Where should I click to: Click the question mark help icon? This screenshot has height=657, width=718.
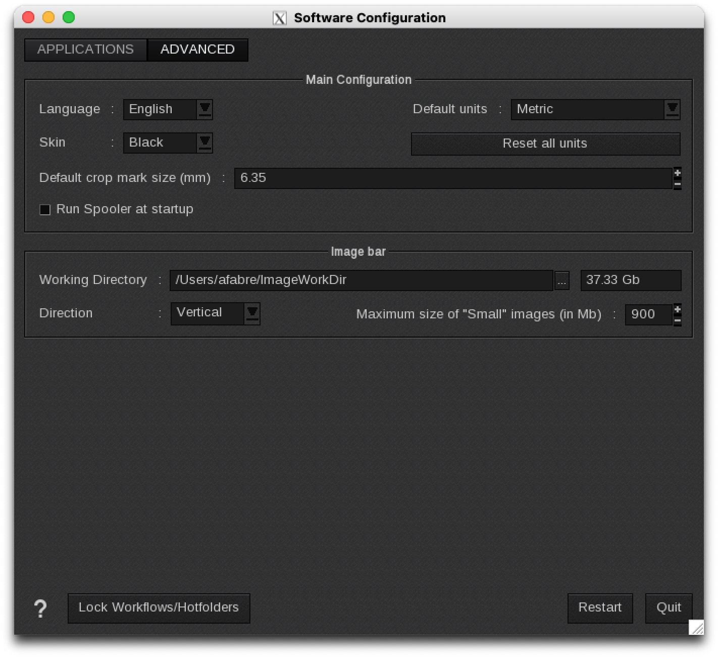pyautogui.click(x=40, y=608)
